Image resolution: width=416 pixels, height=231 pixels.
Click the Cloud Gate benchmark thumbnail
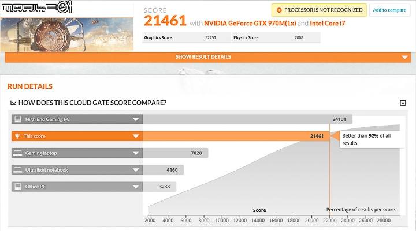(x=67, y=35)
